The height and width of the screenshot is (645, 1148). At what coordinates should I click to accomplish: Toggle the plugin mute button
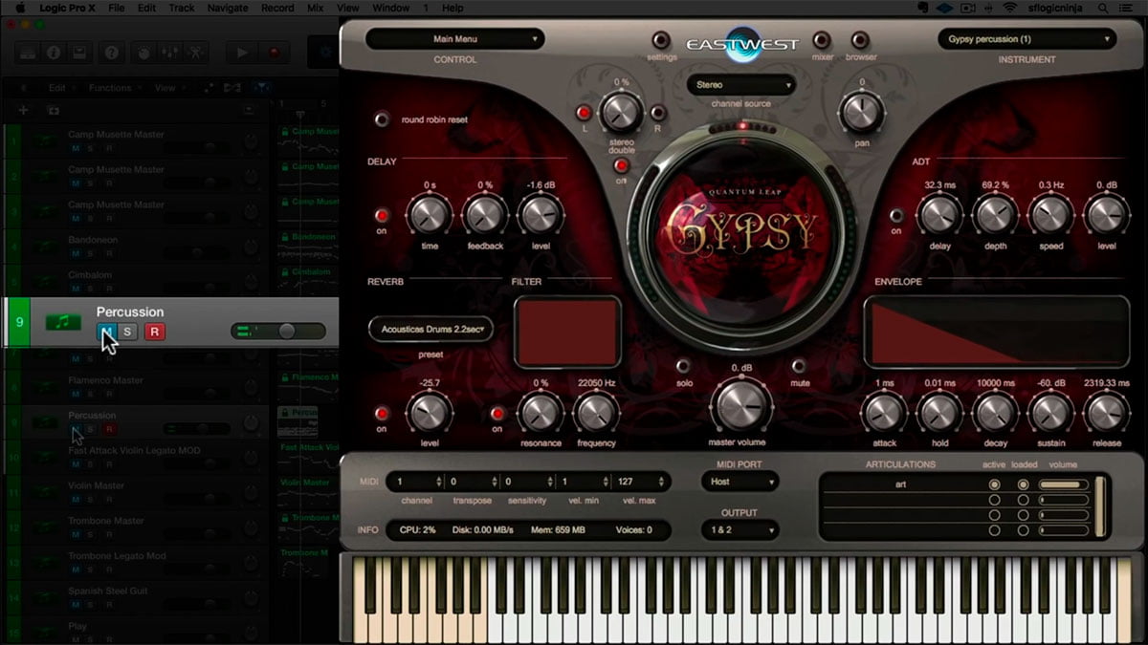(800, 365)
